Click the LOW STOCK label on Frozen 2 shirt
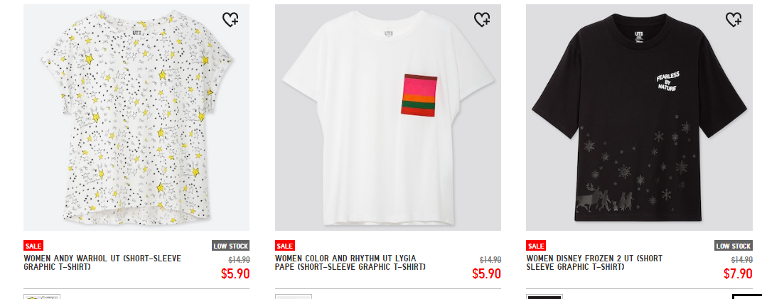 [734, 246]
